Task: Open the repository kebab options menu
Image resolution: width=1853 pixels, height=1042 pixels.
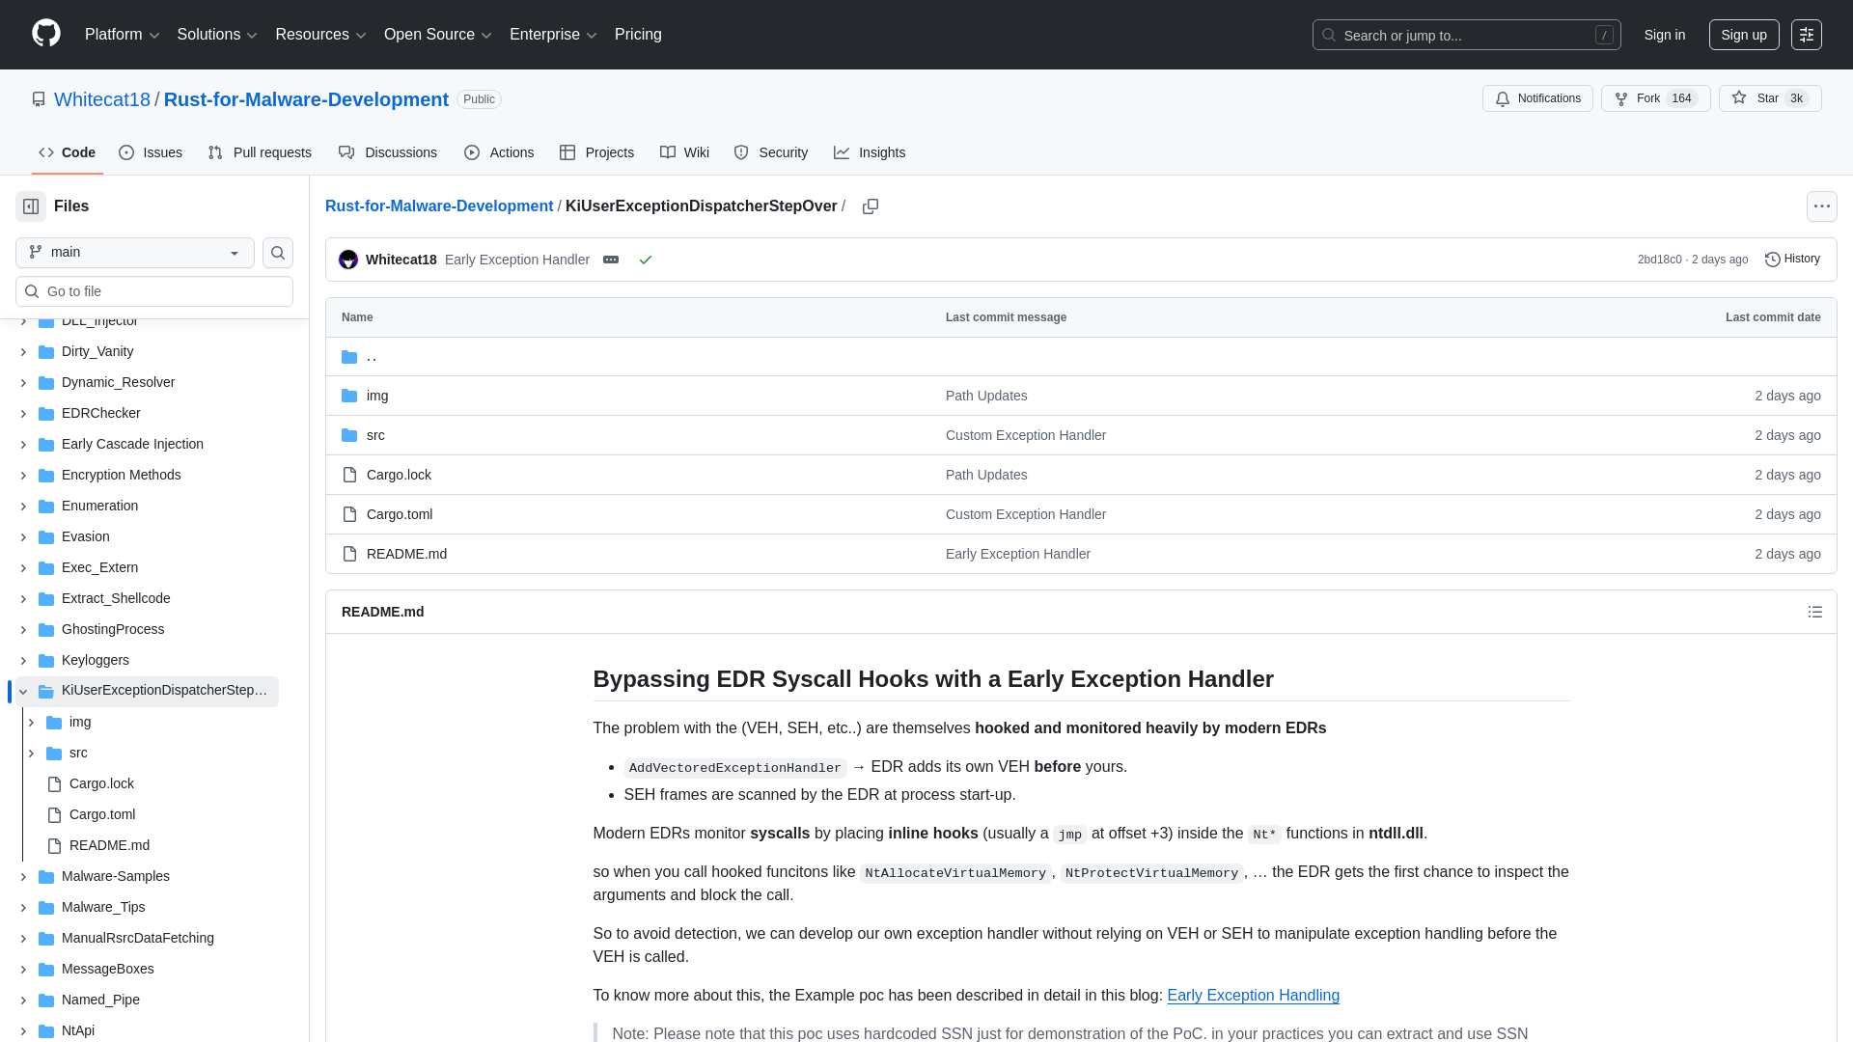Action: (x=1821, y=206)
